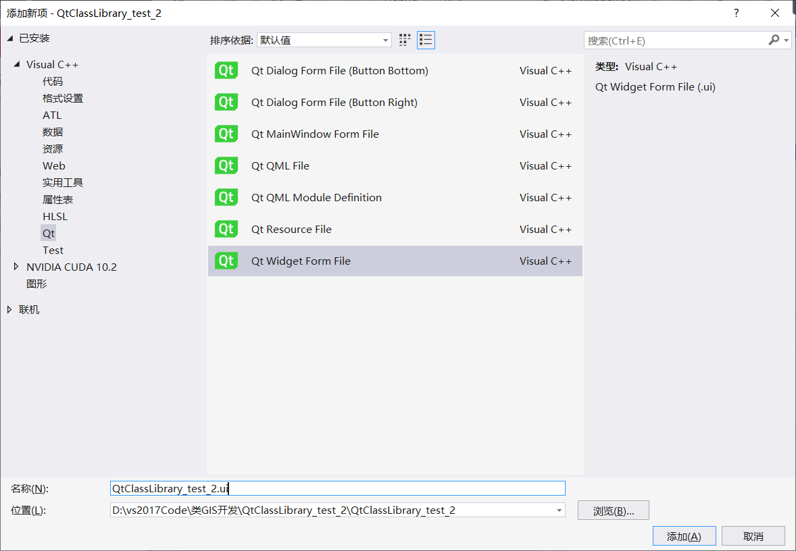
Task: Click the search magnifier icon
Action: coord(773,41)
